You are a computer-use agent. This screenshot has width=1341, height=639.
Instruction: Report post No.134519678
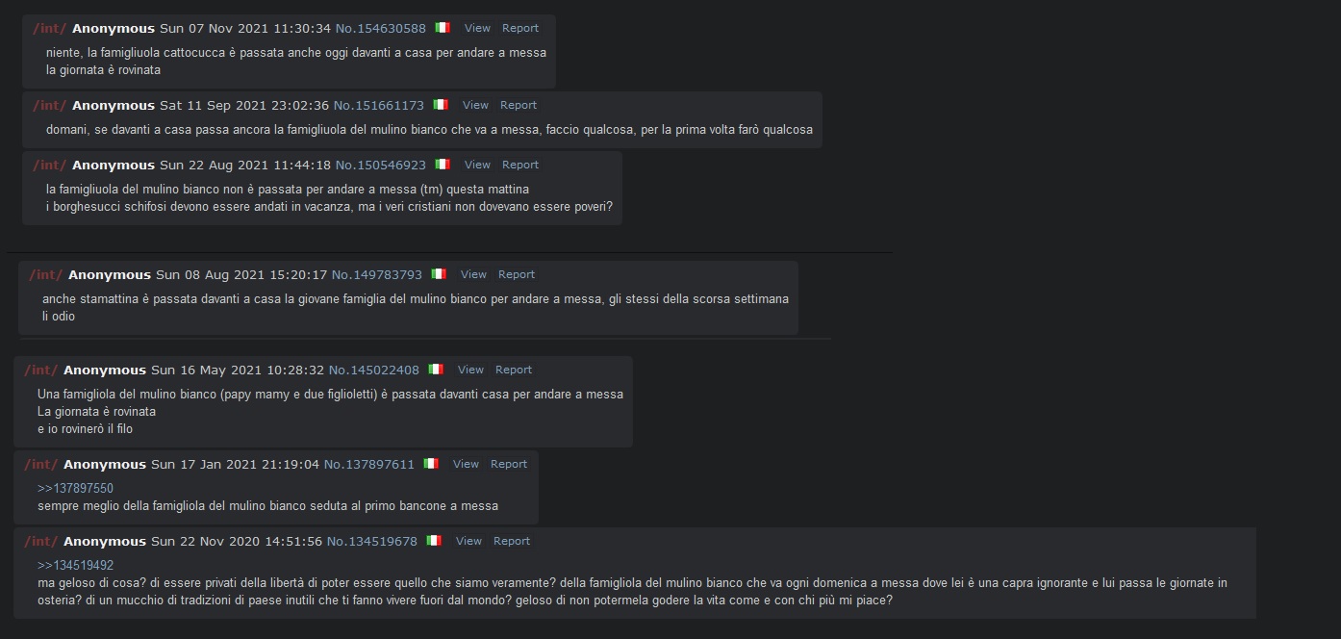pyautogui.click(x=512, y=541)
